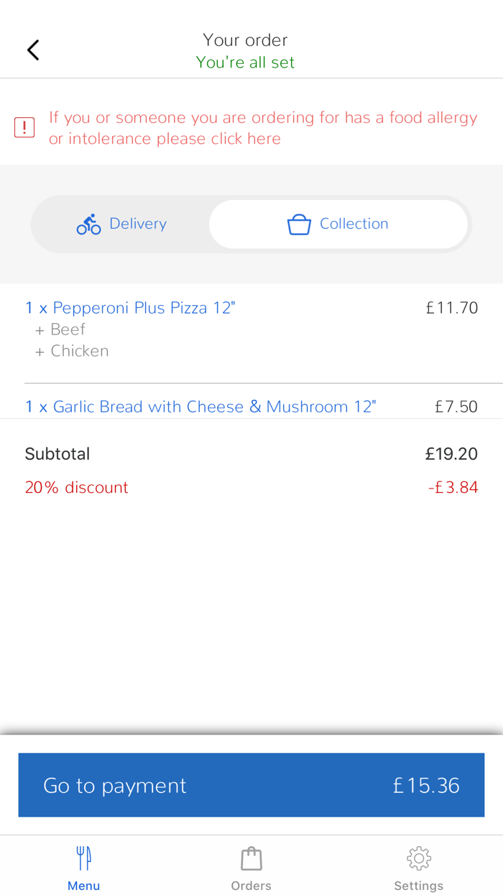Screen dimensions: 503x895
Task: Click the delivery bicycle icon
Action: [x=88, y=224]
